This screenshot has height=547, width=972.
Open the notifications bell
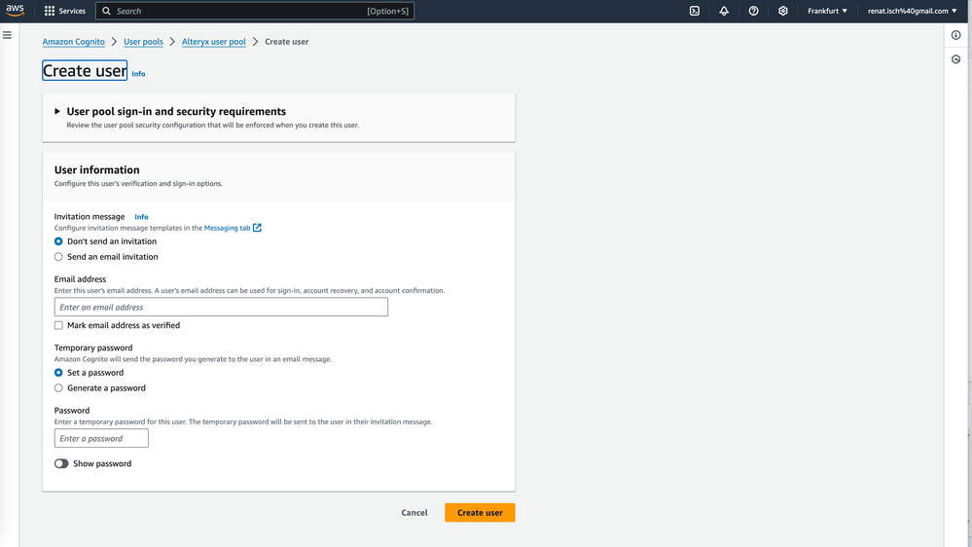pyautogui.click(x=724, y=11)
